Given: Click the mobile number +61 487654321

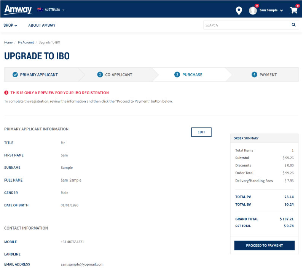Looking at the screenshot, I should click(x=72, y=242).
